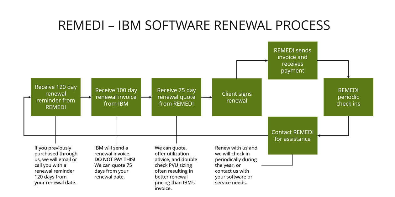The height and width of the screenshot is (197, 395).
Task: Select the "REMEDI periodic check ins" box
Action: coord(348,97)
